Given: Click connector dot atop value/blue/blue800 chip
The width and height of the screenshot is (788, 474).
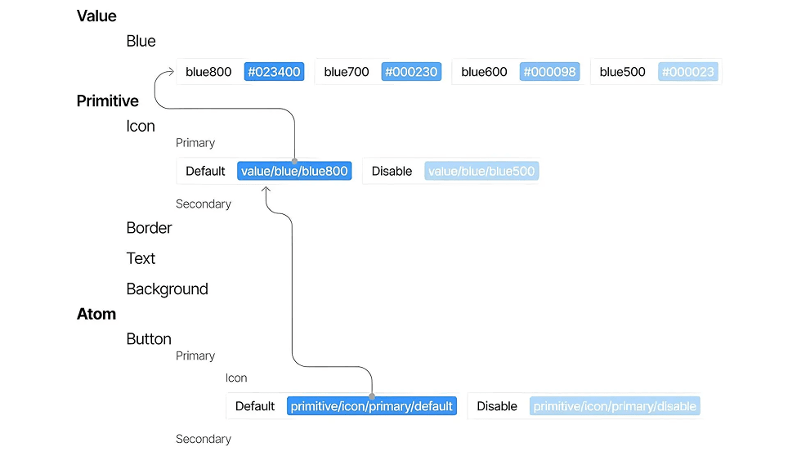Looking at the screenshot, I should click(294, 162).
